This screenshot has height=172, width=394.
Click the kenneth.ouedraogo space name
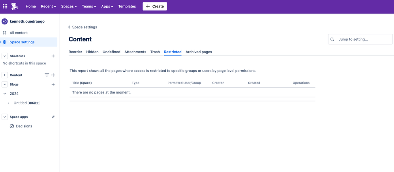click(27, 22)
